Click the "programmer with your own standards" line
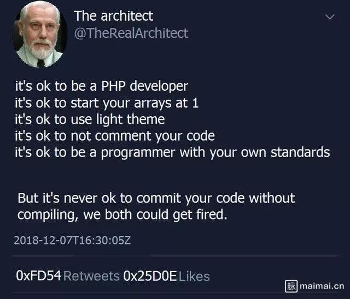 pos(172,151)
